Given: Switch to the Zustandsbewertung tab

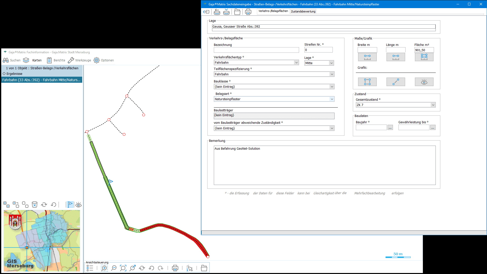Looking at the screenshot, I should [x=303, y=11].
